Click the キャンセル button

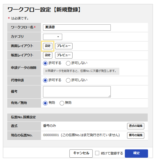click(81, 153)
